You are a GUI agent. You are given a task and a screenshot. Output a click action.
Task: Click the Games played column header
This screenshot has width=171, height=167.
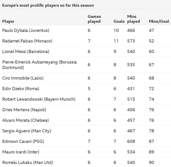(x=94, y=19)
